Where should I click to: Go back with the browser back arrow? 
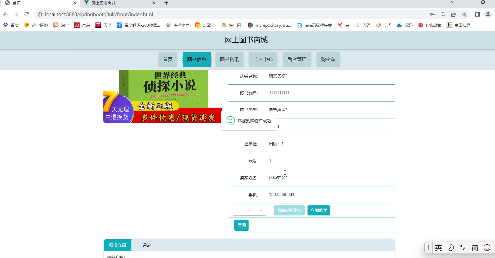click(x=6, y=14)
